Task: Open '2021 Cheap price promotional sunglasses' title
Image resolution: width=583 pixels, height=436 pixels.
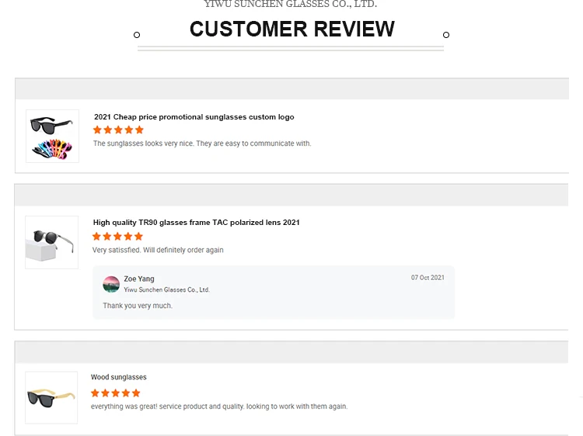Action: pos(194,117)
